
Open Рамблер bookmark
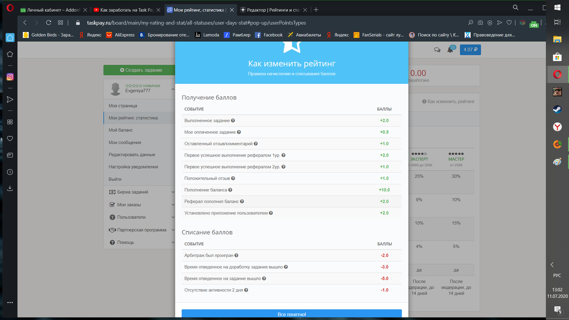(237, 35)
